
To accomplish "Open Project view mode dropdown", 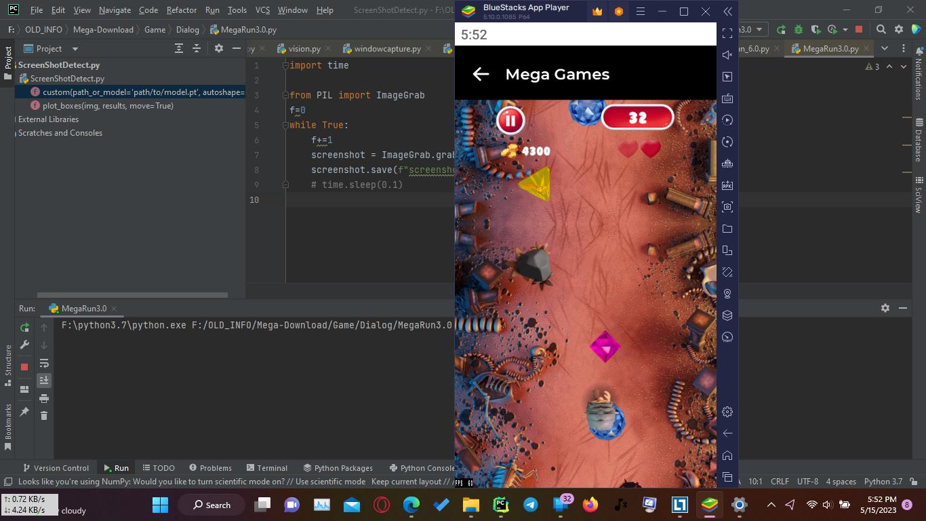I will coord(75,49).
